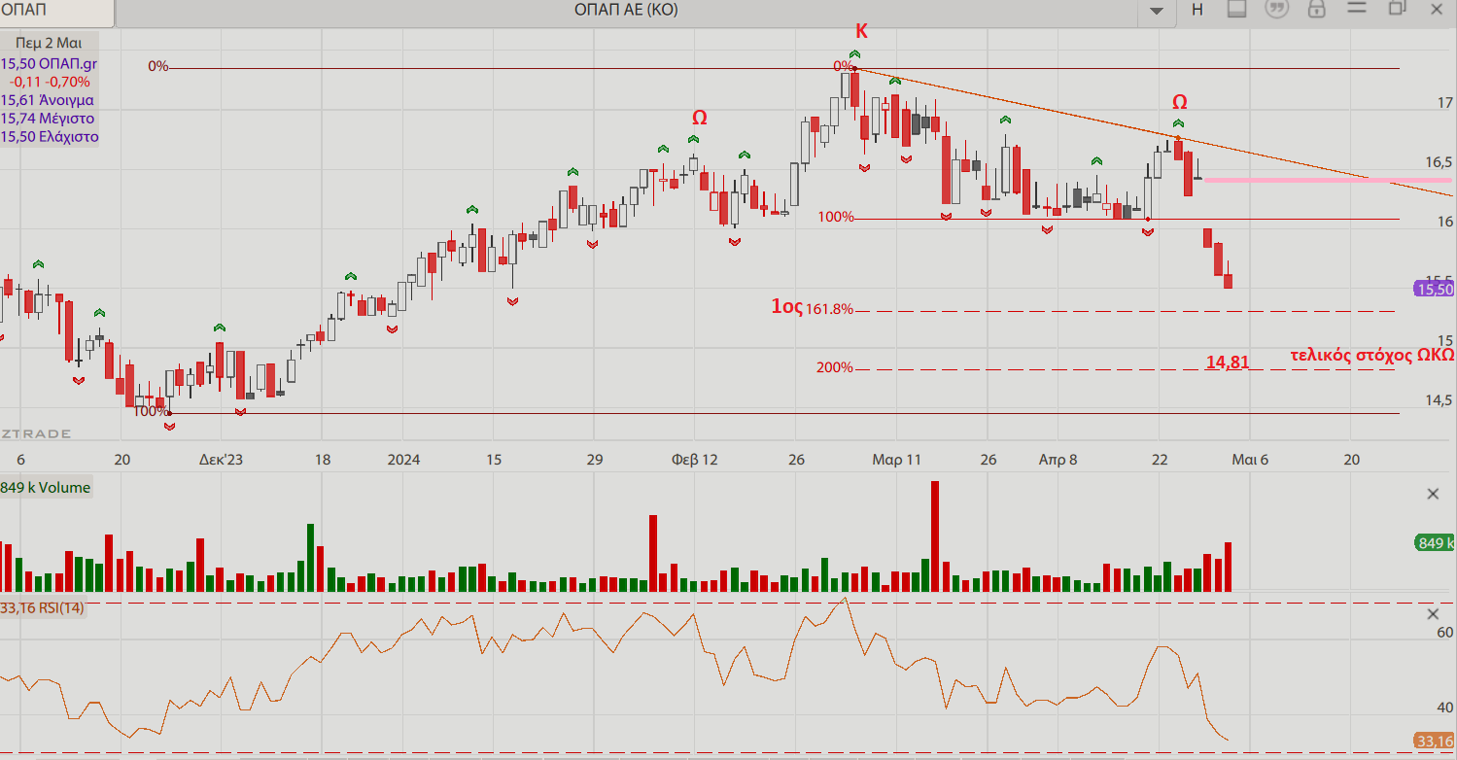Click the 'Πεμ 2 Μαι' date label
This screenshot has height=760, width=1457.
coord(49,43)
